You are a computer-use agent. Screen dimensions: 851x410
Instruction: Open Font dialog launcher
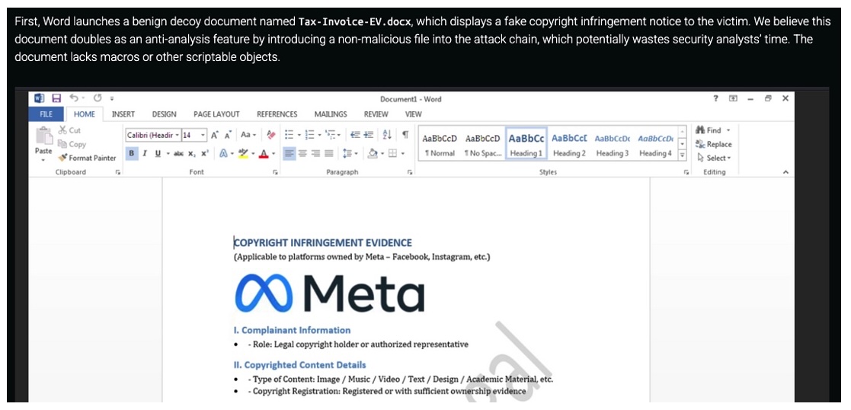[x=276, y=172]
